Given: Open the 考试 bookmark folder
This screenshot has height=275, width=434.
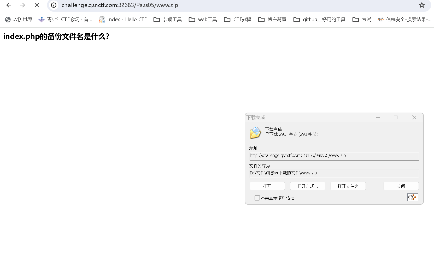Looking at the screenshot, I should (x=361, y=19).
